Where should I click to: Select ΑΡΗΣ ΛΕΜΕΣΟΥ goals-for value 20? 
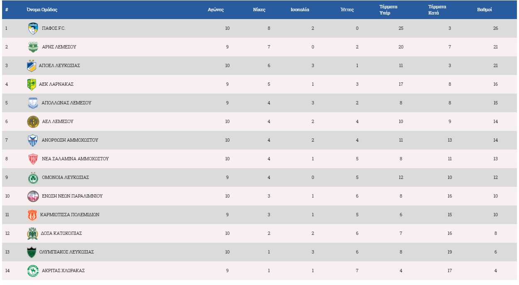click(401, 47)
